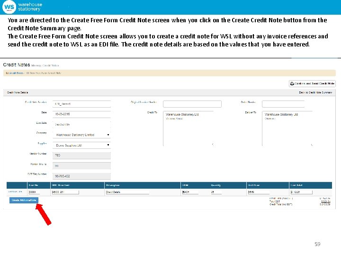Click the UOM input showing EACH
The image size is (341, 256).
click(x=190, y=192)
